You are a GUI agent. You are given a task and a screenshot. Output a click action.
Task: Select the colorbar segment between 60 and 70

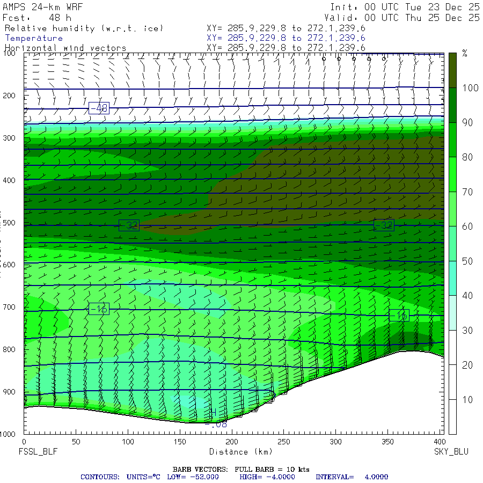(x=452, y=209)
